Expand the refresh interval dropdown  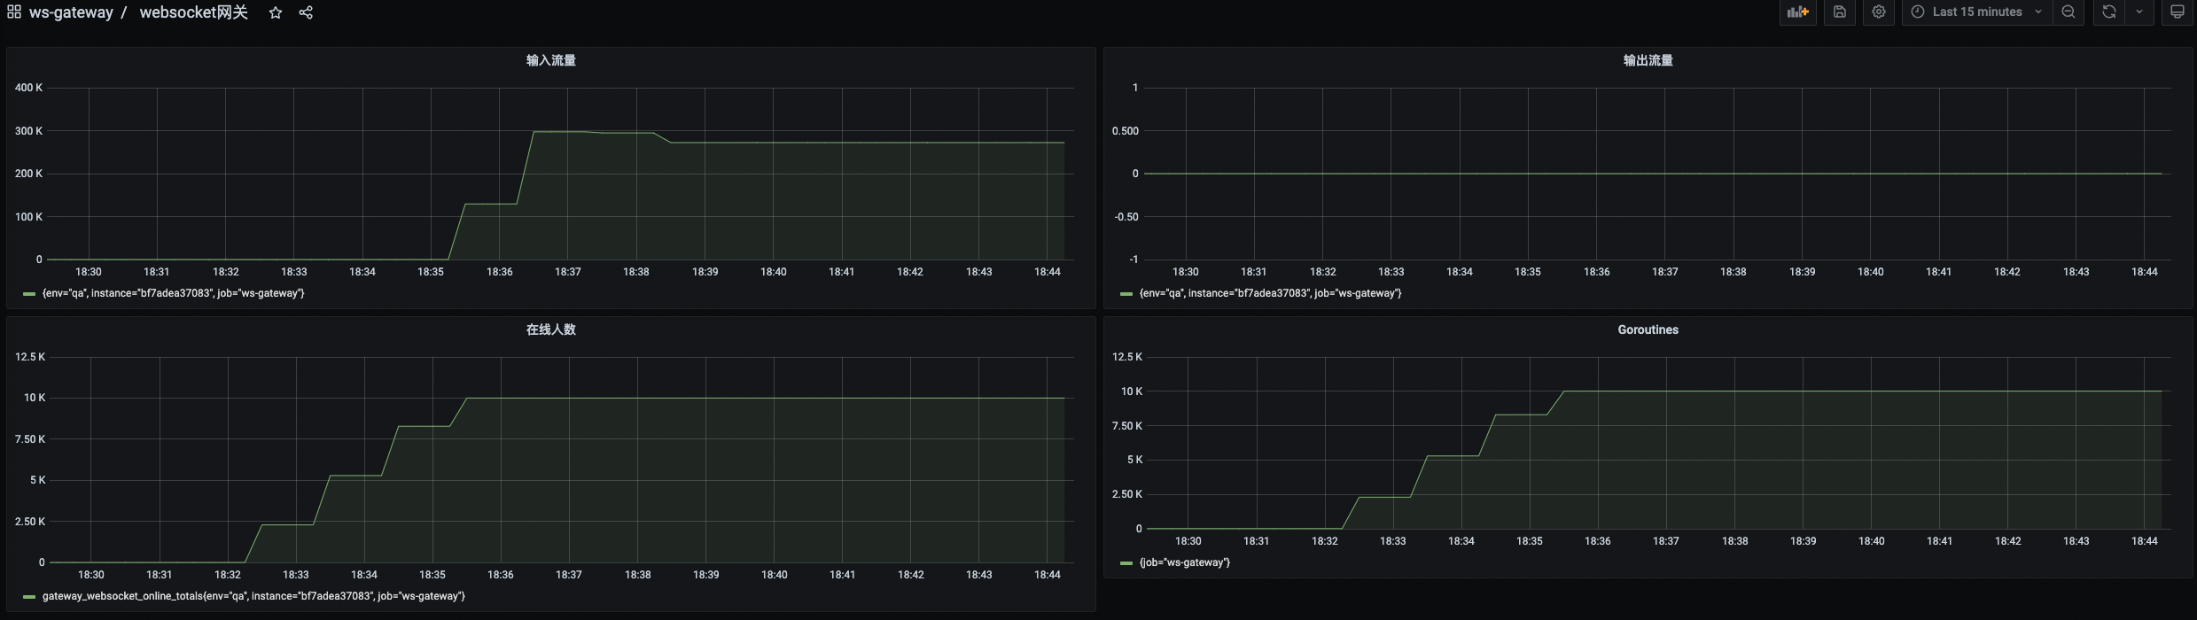tap(2139, 12)
